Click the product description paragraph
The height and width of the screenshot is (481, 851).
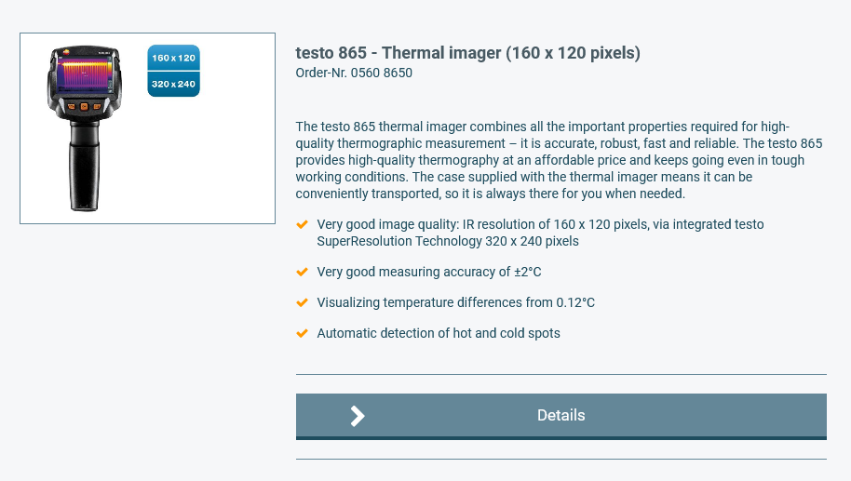[x=559, y=160]
